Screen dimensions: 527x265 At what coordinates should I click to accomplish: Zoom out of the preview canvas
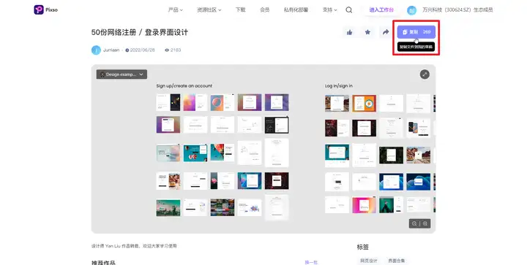414,223
